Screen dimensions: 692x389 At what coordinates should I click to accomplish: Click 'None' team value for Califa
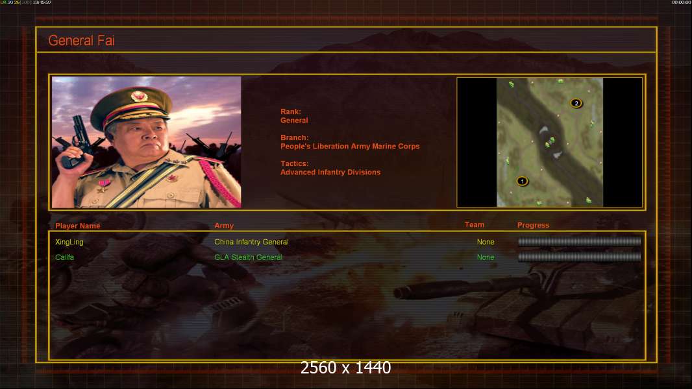coord(486,257)
